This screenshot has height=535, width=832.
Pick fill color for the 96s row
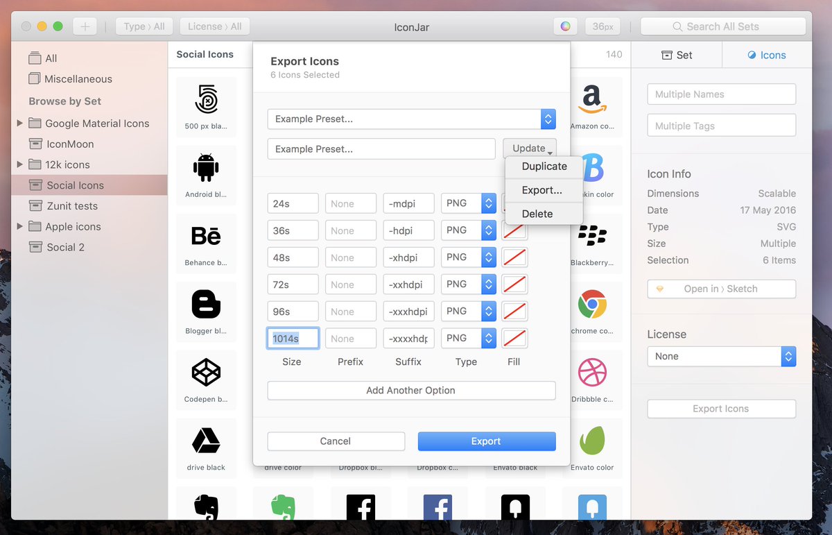pyautogui.click(x=514, y=312)
